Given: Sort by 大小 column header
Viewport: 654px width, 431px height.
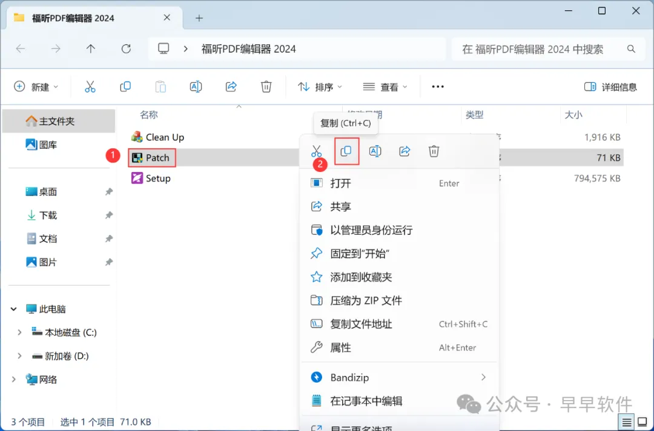Looking at the screenshot, I should click(573, 114).
